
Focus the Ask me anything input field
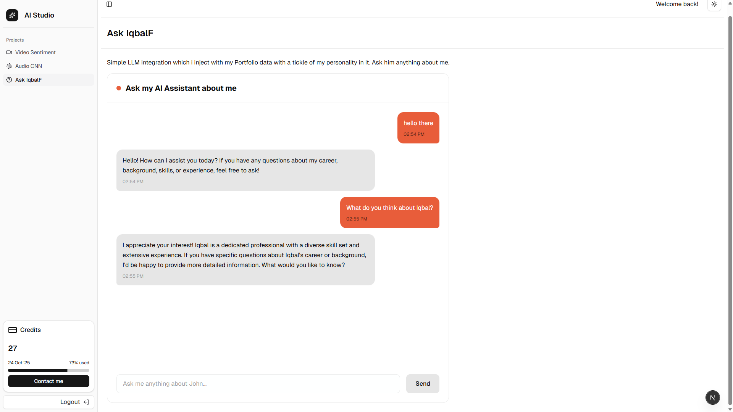coord(258,384)
